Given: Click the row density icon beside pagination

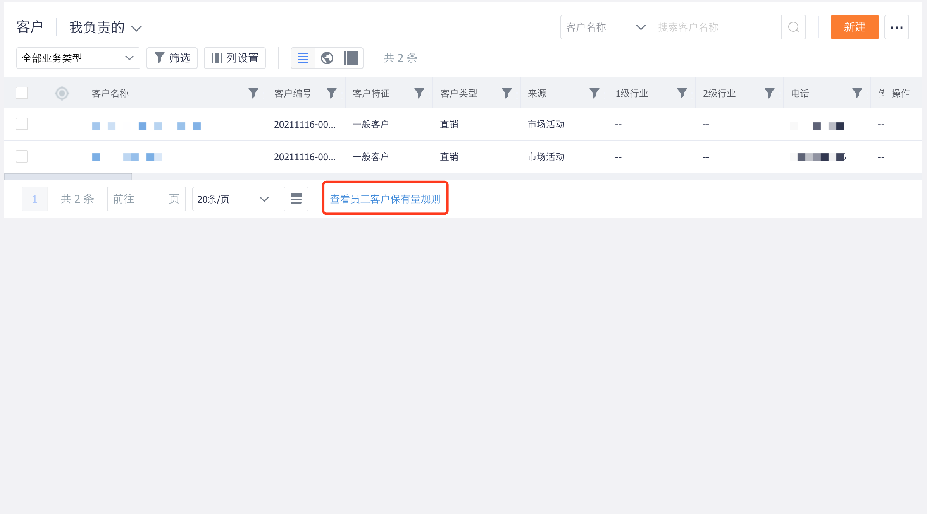Looking at the screenshot, I should coord(296,199).
